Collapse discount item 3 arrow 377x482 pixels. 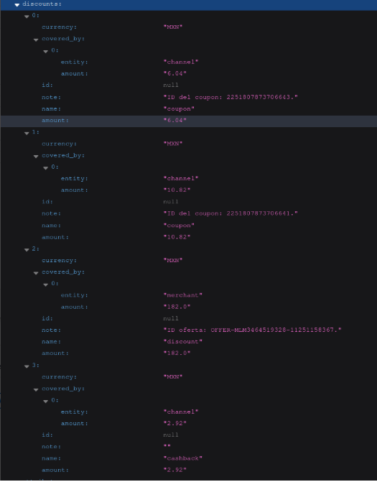pos(27,366)
